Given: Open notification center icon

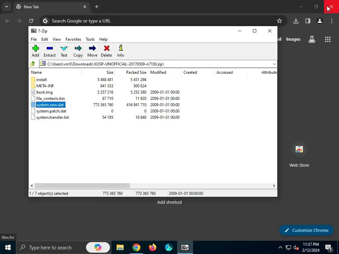Looking at the screenshot, I should pyautogui.click(x=329, y=248).
